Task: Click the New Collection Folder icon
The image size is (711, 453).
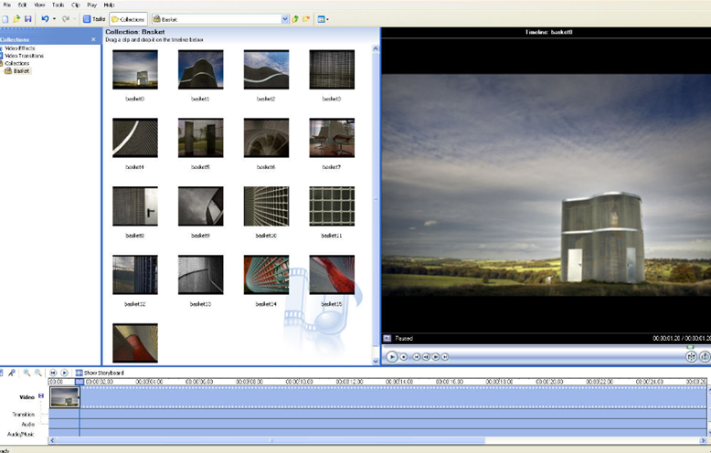Action: pyautogui.click(x=306, y=19)
